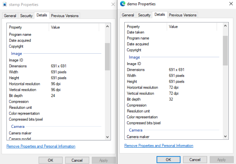Close the demo Properties dialog

pos(231,4)
